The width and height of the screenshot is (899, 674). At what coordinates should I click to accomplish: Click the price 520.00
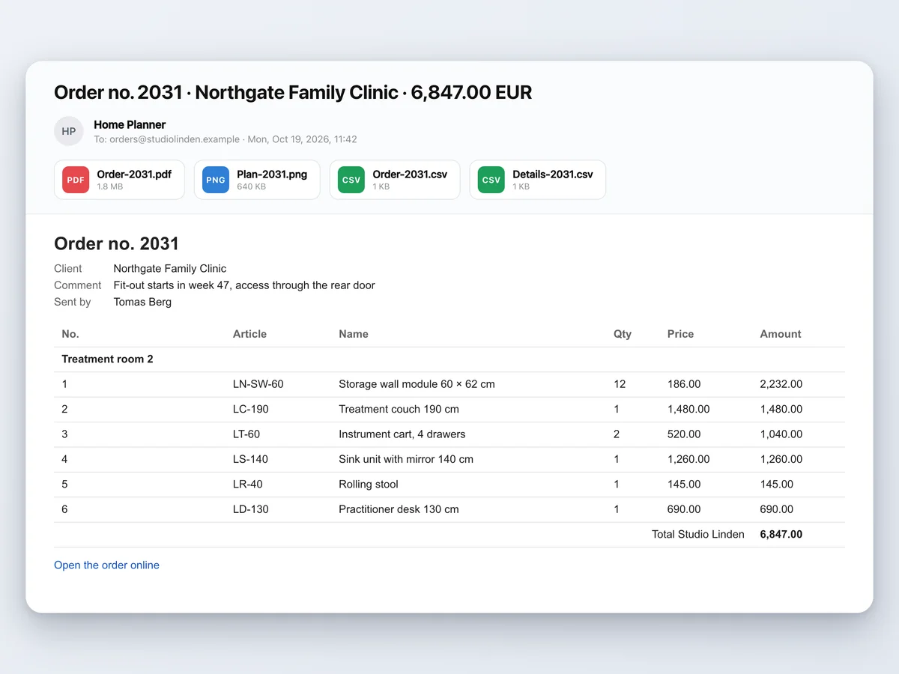click(x=684, y=434)
